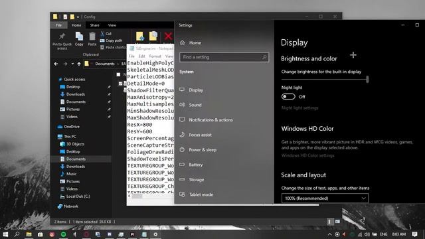Click Pin to Quick access in Explorer ribbon
The width and height of the screenshot is (425, 239).
click(x=62, y=41)
